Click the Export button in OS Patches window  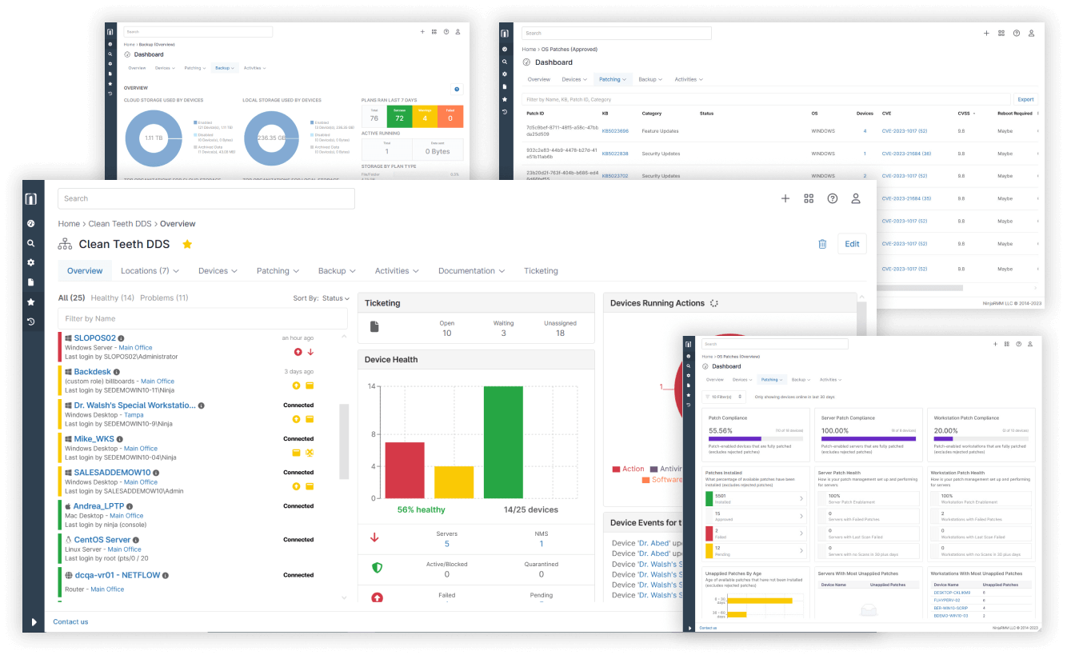coord(1025,100)
